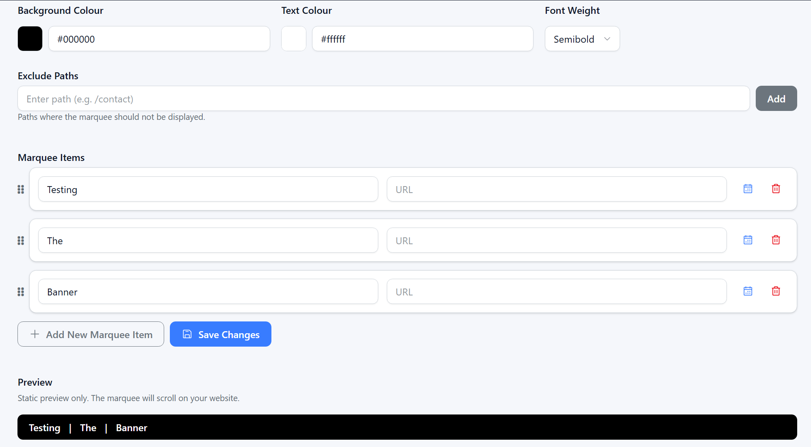Image resolution: width=811 pixels, height=447 pixels.
Task: Open schedule calendar for 'The' item
Action: (748, 240)
